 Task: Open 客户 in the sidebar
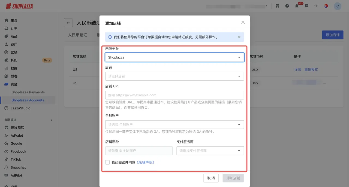click(14, 44)
